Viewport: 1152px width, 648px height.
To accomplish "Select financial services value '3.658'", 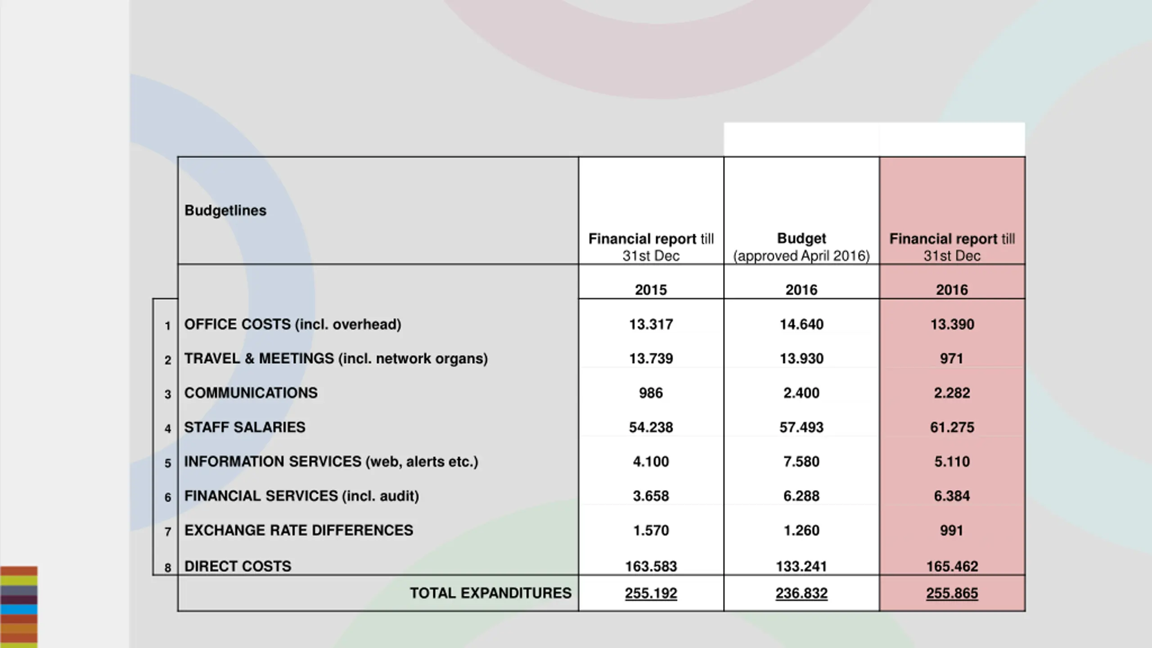I will (651, 496).
